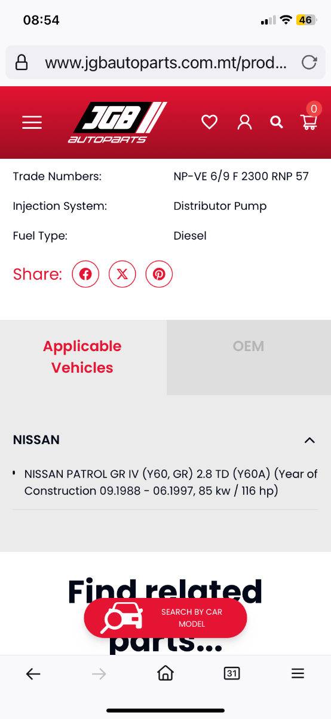Tap Search By Car Model button

point(166,618)
